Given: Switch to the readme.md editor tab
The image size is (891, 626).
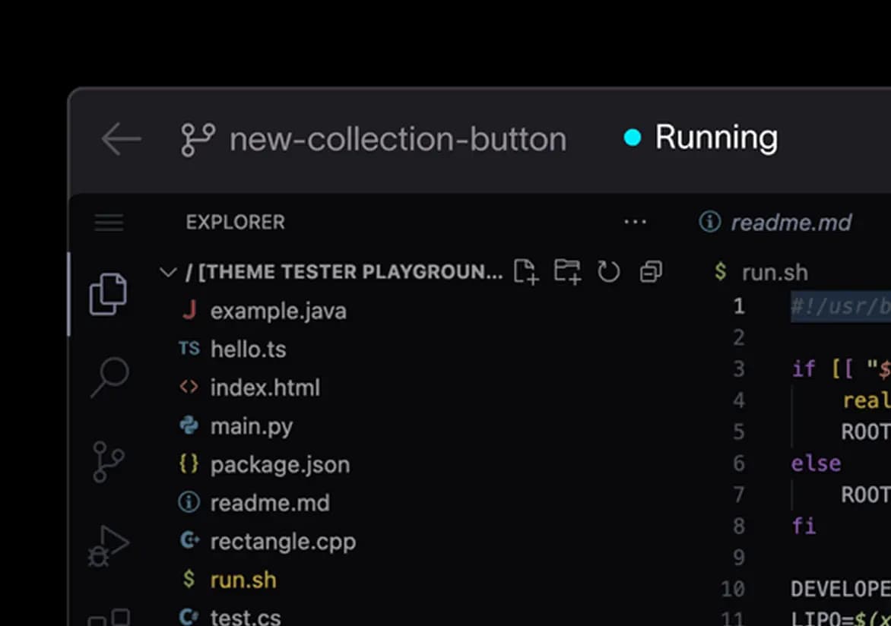Looking at the screenshot, I should click(x=775, y=222).
